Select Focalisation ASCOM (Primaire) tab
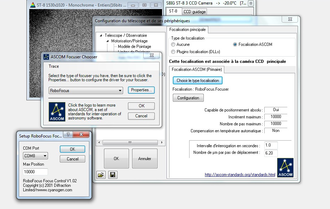 click(197, 69)
